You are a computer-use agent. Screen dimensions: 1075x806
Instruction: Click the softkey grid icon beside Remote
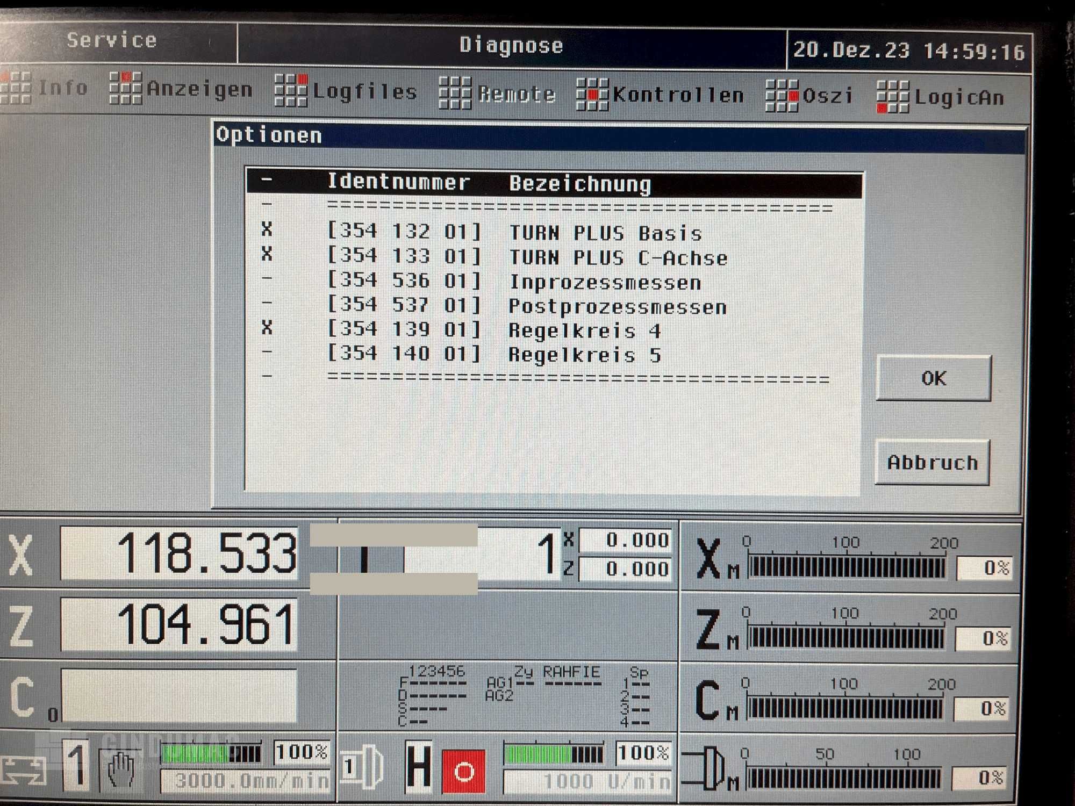(455, 92)
